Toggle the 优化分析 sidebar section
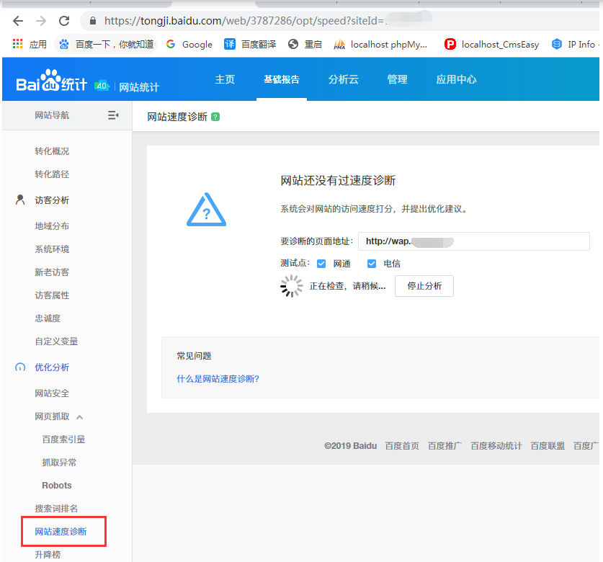The image size is (603, 562). pyautogui.click(x=52, y=367)
